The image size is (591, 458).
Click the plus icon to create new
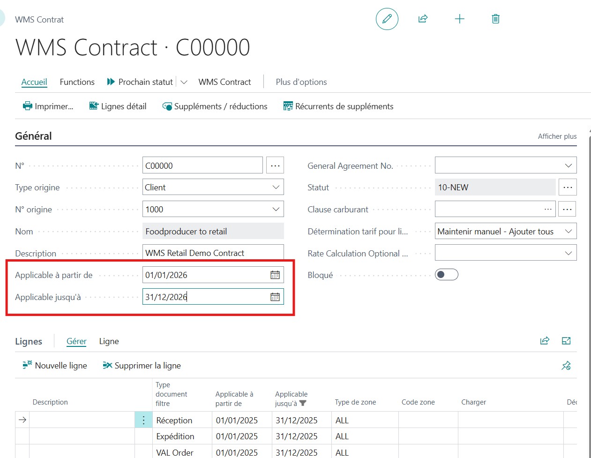tap(459, 19)
